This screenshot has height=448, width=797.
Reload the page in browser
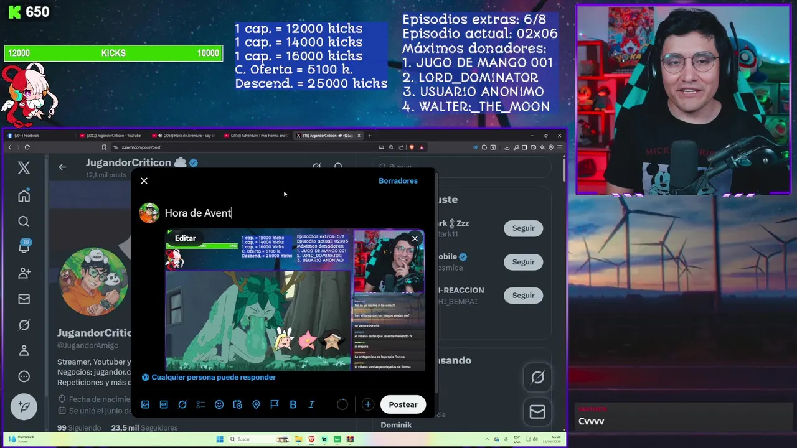(27, 147)
